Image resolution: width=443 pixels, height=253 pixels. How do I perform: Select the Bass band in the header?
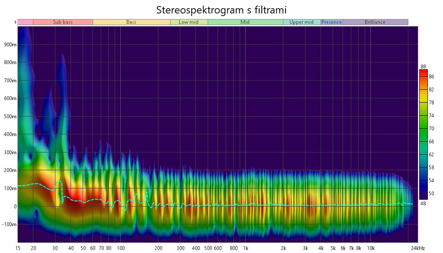(x=131, y=22)
